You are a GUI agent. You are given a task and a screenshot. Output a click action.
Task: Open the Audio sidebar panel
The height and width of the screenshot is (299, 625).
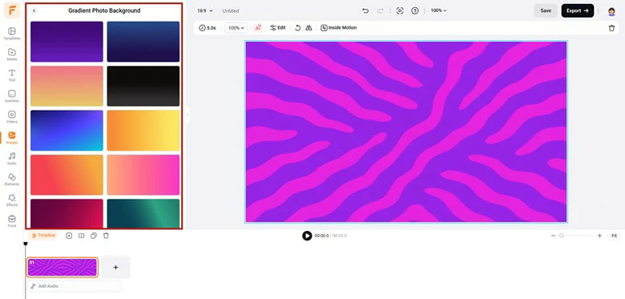[12, 158]
